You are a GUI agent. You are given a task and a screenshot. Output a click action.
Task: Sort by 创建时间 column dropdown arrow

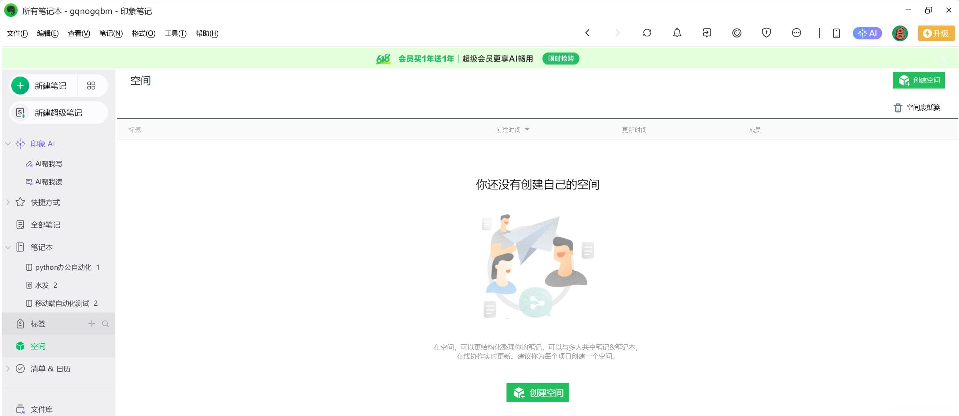(527, 129)
